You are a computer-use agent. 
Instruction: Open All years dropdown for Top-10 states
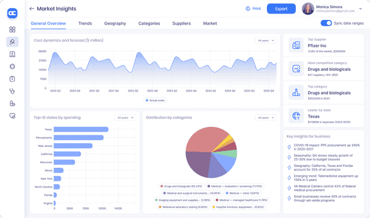125,118
